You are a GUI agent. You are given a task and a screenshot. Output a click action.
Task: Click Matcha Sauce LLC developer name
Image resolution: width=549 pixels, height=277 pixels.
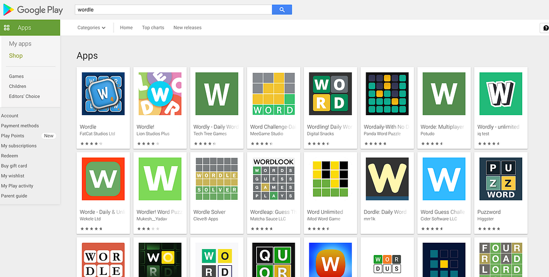[x=269, y=219]
